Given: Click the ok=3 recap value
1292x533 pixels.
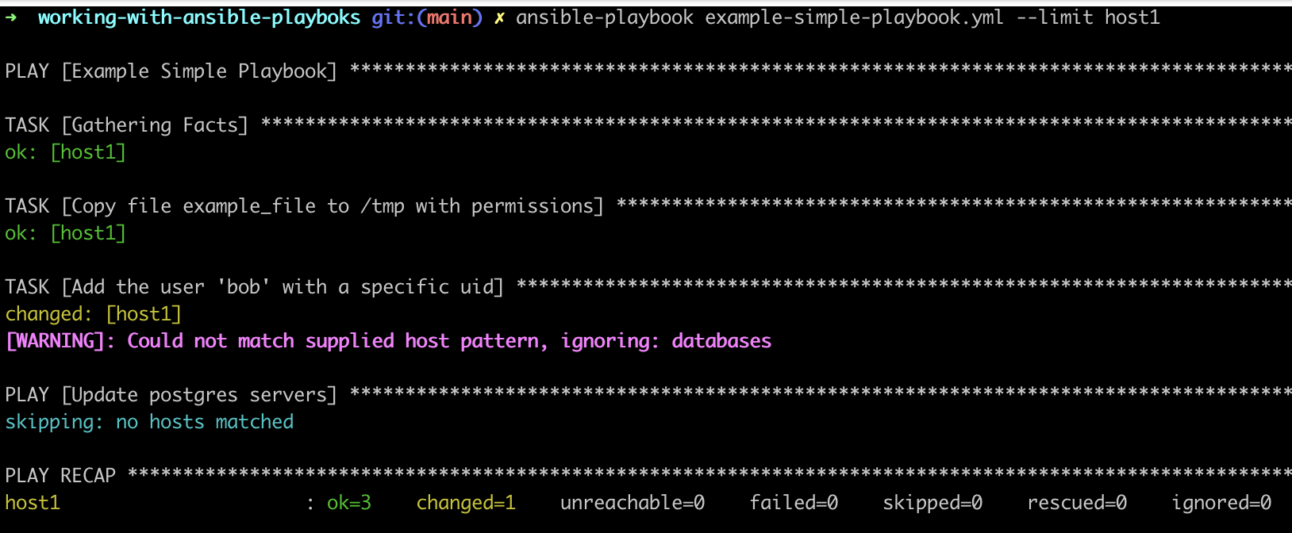Looking at the screenshot, I should pos(349,503).
